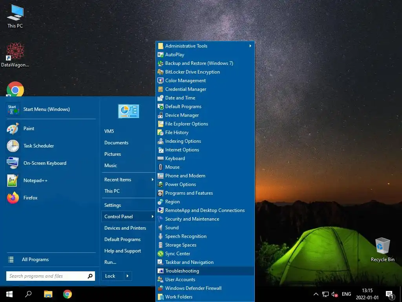The height and width of the screenshot is (302, 402).
Task: Click the Lock button
Action: [x=113, y=276]
